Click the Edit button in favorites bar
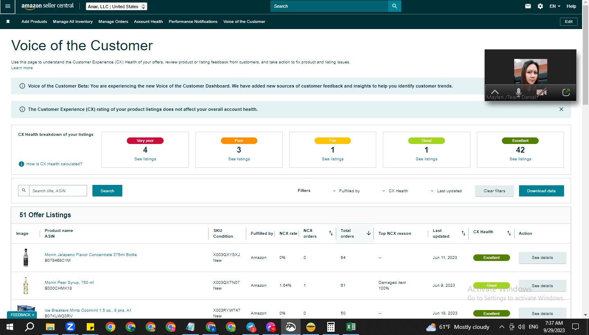Screen dimensions: 589x335 569,22
